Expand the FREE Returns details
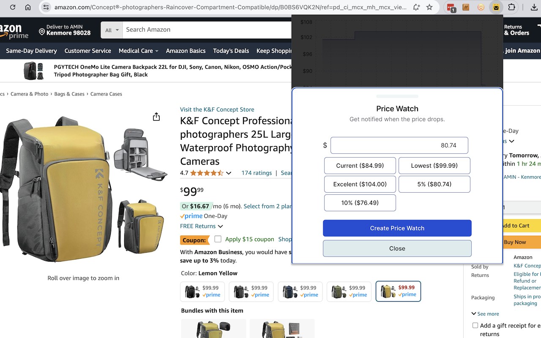541x338 pixels. point(202,226)
